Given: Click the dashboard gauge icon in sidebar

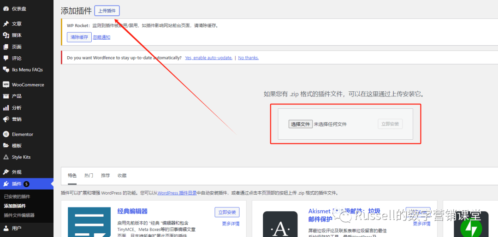Looking at the screenshot, I should [6, 9].
